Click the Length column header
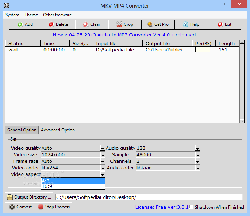250x216 pixels. [x=227, y=43]
